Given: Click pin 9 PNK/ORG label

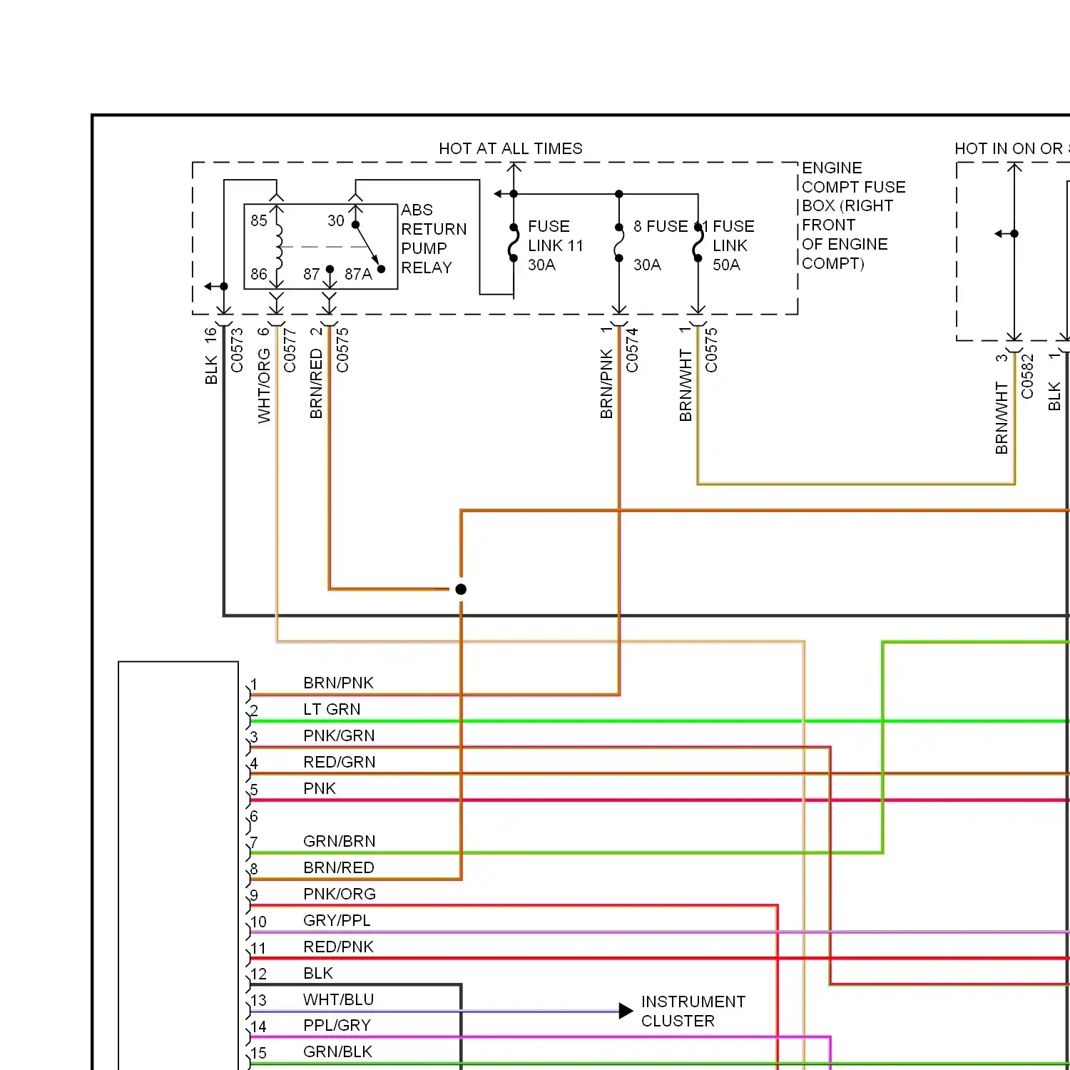Looking at the screenshot, I should click(339, 894).
